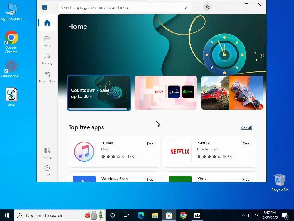Click Microsoft Store taskbar icon
The image size is (294, 221).
click(169, 215)
